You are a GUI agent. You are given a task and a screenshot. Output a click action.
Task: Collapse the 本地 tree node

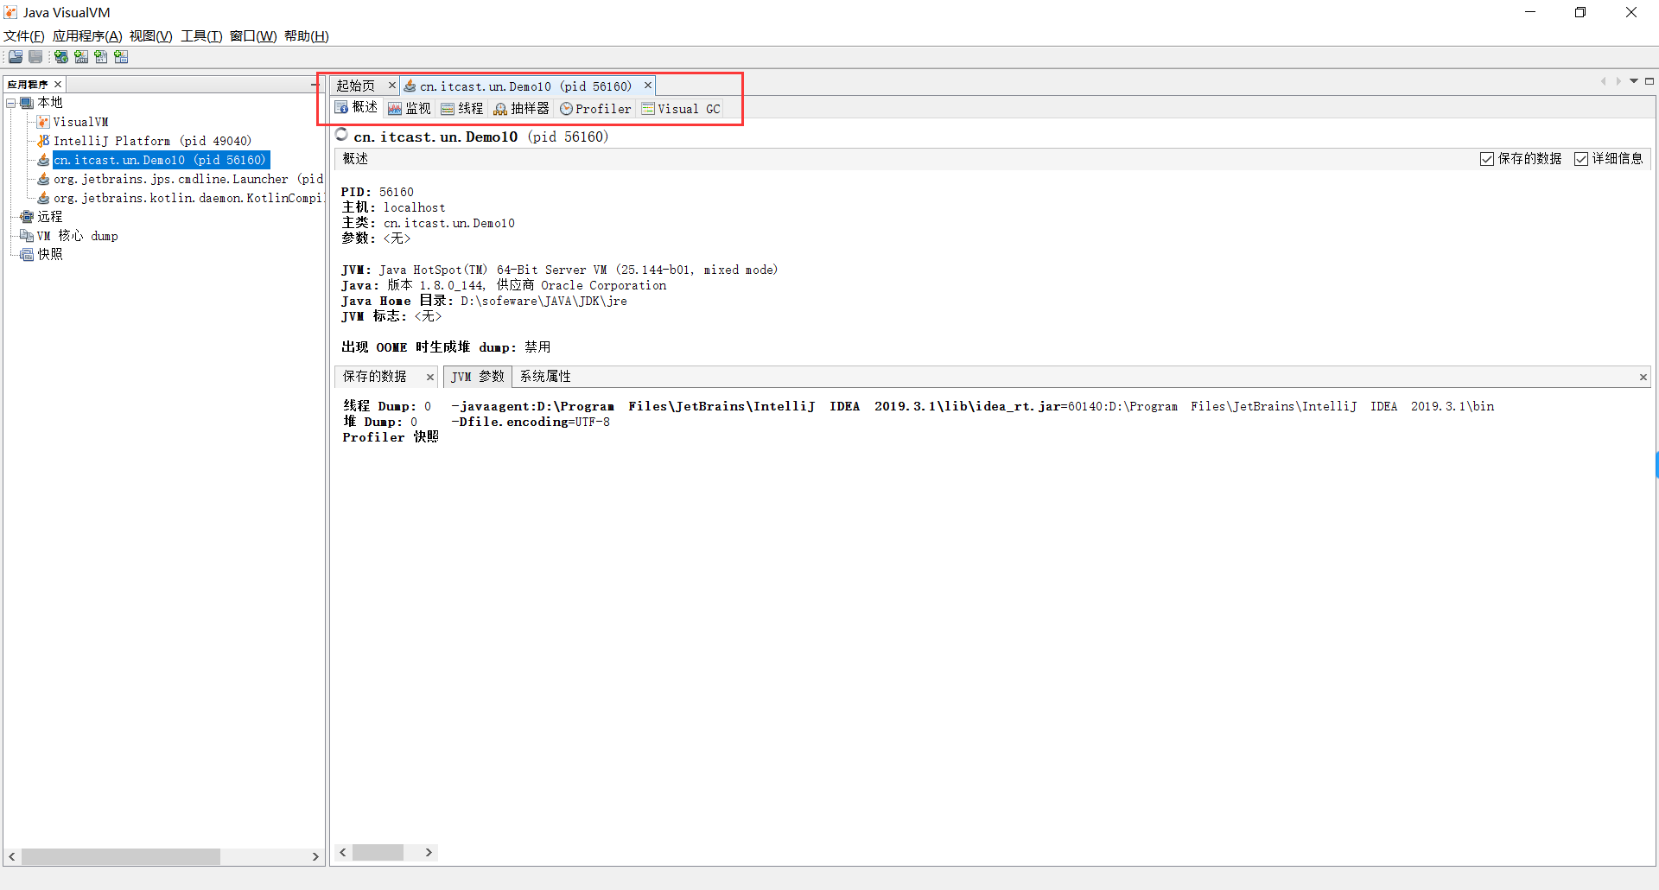tap(11, 103)
